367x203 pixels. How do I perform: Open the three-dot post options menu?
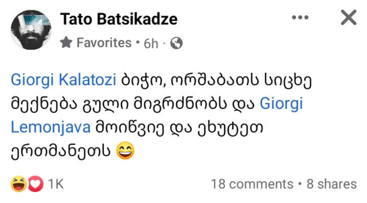[x=299, y=18]
